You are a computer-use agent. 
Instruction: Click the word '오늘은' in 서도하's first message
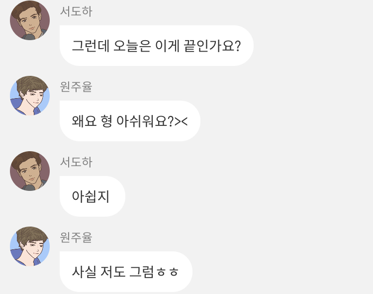pos(132,46)
